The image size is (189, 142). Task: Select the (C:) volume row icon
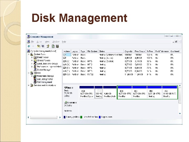click(x=65, y=61)
